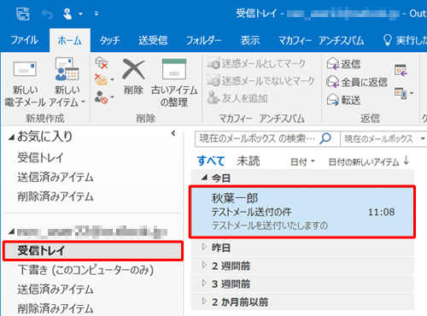Minimize folder pane with collapse arrow
The width and height of the screenshot is (427, 316).
click(173, 133)
